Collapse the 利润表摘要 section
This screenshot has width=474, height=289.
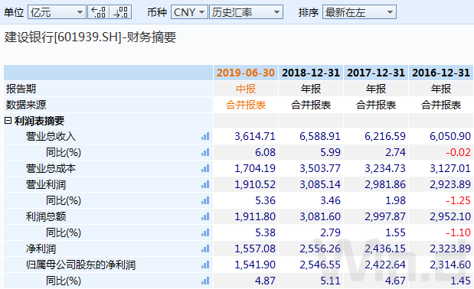(8, 121)
